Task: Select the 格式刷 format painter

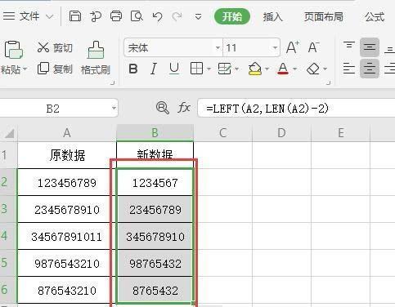Action: point(96,58)
